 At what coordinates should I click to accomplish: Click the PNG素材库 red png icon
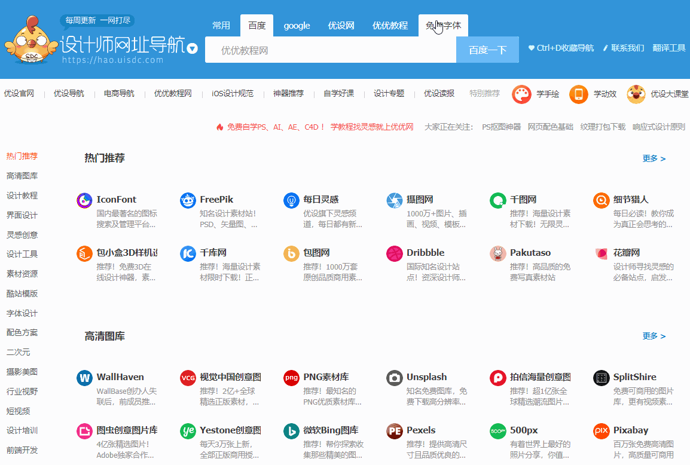(291, 378)
